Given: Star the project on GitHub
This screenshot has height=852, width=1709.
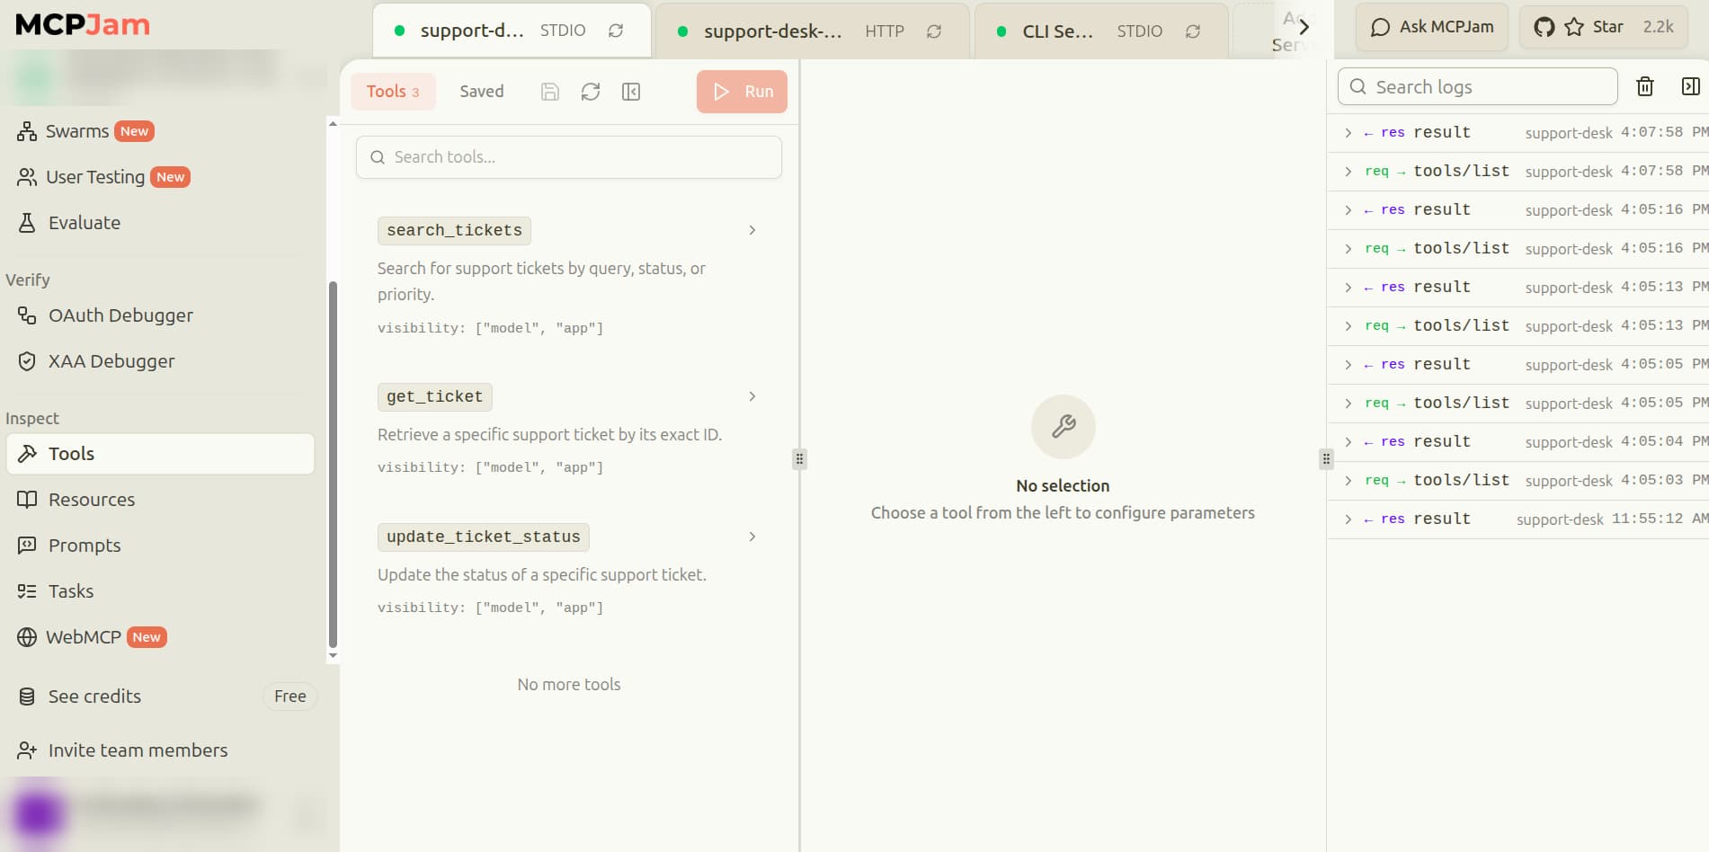Looking at the screenshot, I should point(1604,27).
